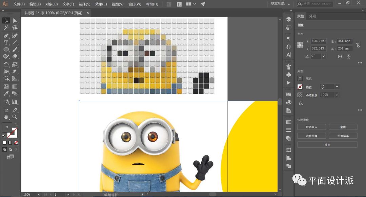Select the Zoom tool

point(15,117)
